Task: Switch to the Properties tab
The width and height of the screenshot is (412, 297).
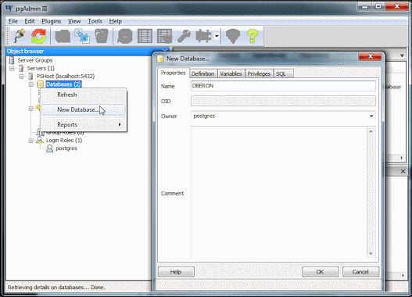Action: tap(173, 73)
